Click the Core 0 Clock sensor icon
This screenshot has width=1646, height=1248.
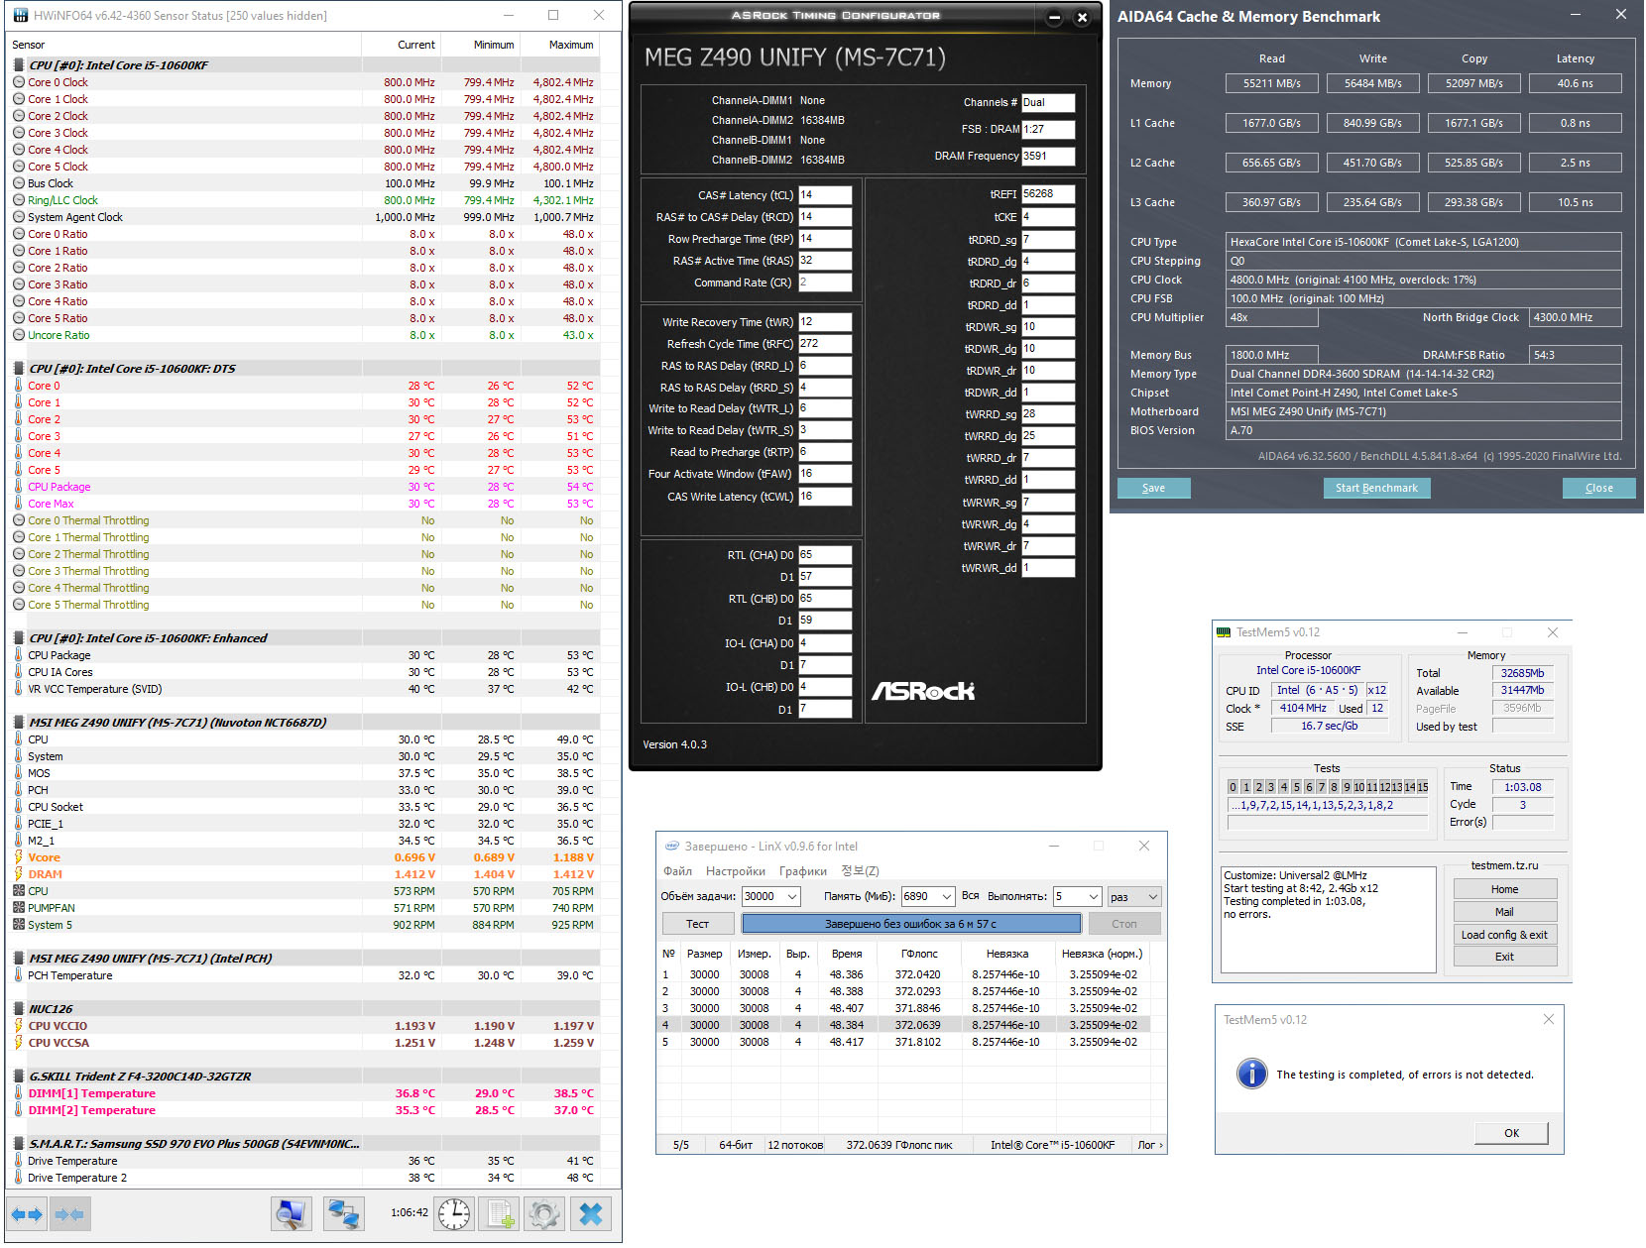pyautogui.click(x=19, y=82)
